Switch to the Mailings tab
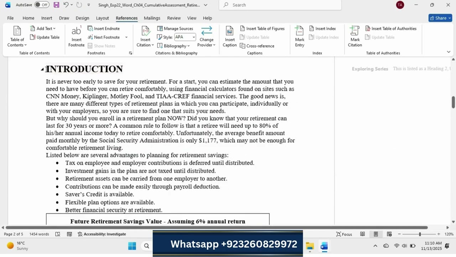This screenshot has width=456, height=257. point(152,18)
